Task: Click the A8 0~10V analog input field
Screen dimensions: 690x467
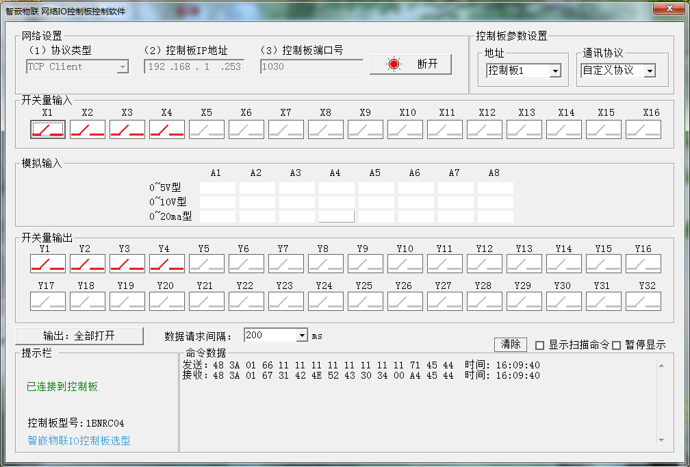Action: [496, 202]
